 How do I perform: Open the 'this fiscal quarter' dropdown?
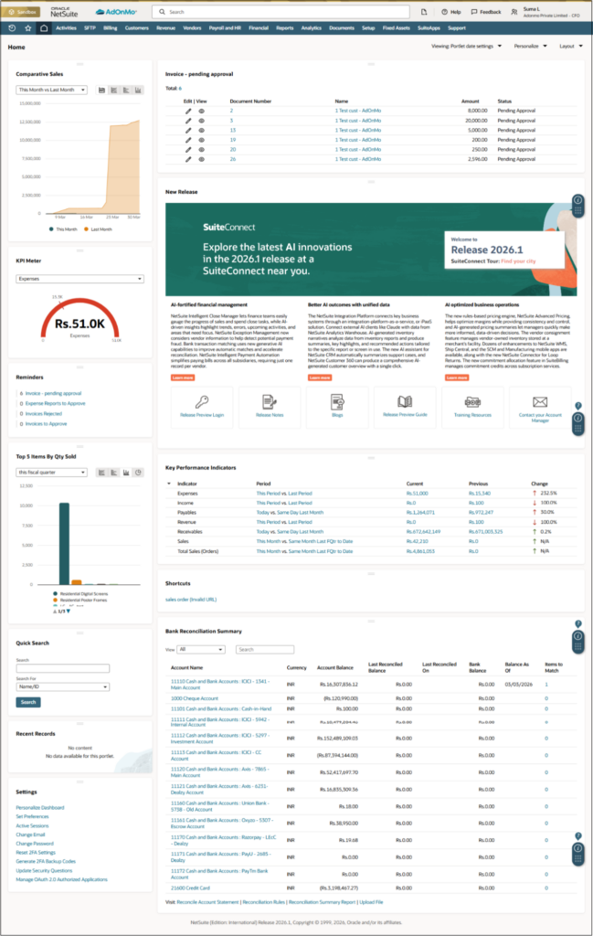pos(51,473)
